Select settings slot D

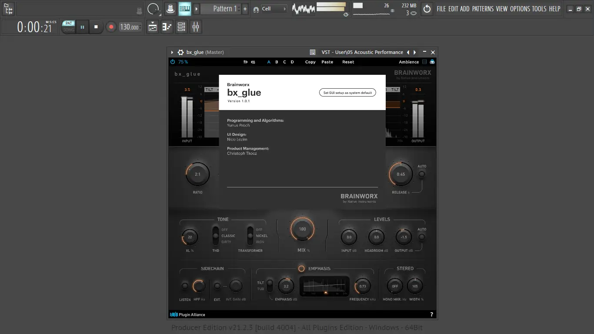point(292,62)
